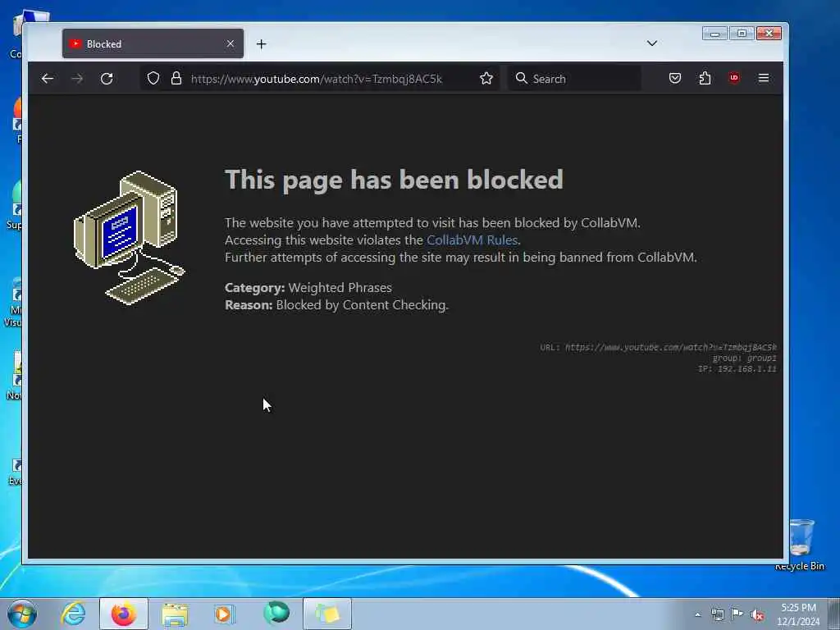Screen dimensions: 840x630
Task: Open the Firefox extensions puzzle icon
Action: click(705, 78)
